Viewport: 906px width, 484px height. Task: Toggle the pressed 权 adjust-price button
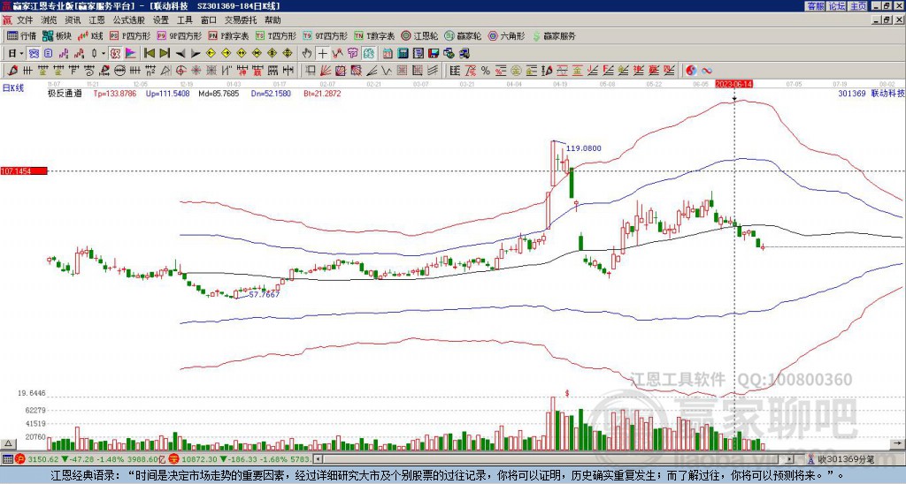point(115,53)
